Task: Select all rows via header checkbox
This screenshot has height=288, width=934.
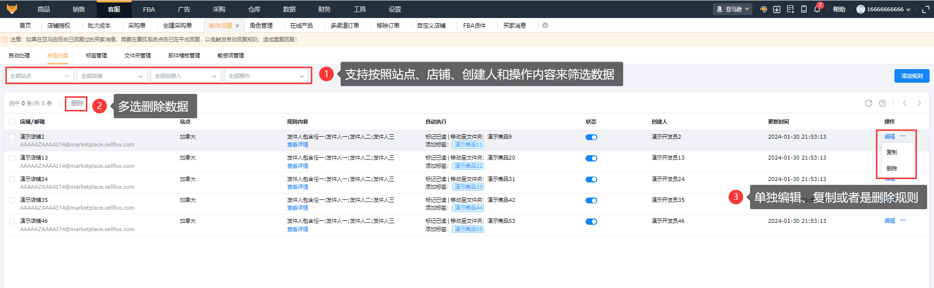Action: point(12,122)
